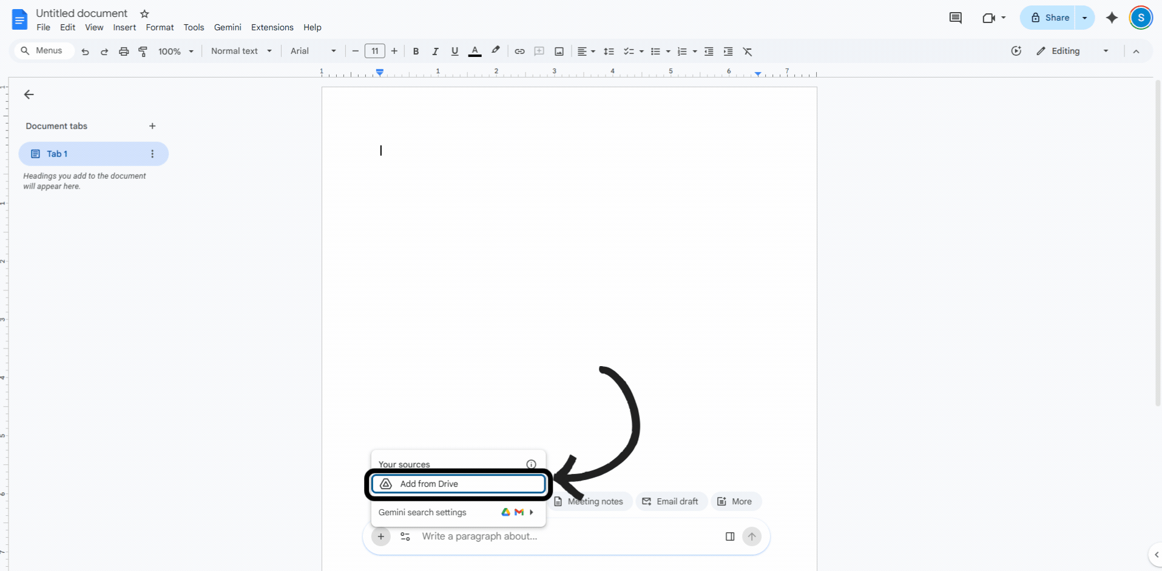The width and height of the screenshot is (1162, 571).
Task: Open the comment history icon
Action: point(955,18)
